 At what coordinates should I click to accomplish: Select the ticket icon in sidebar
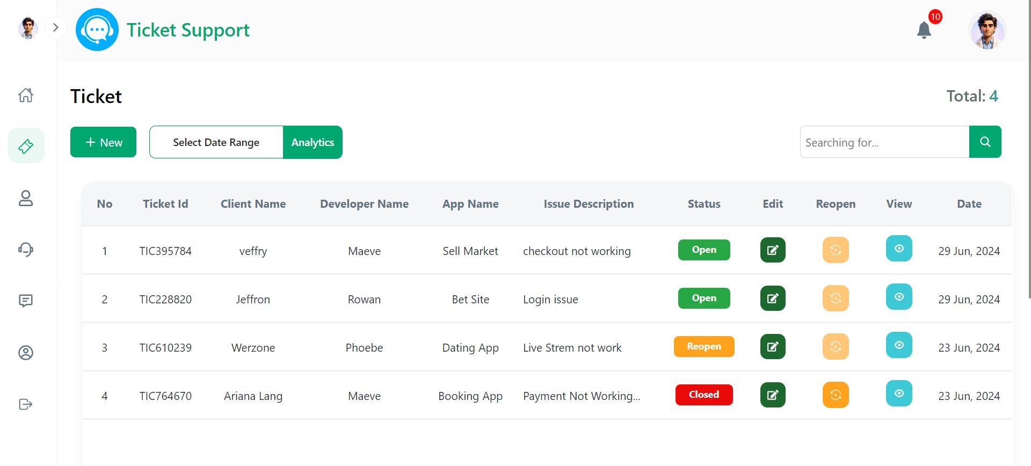click(x=26, y=145)
